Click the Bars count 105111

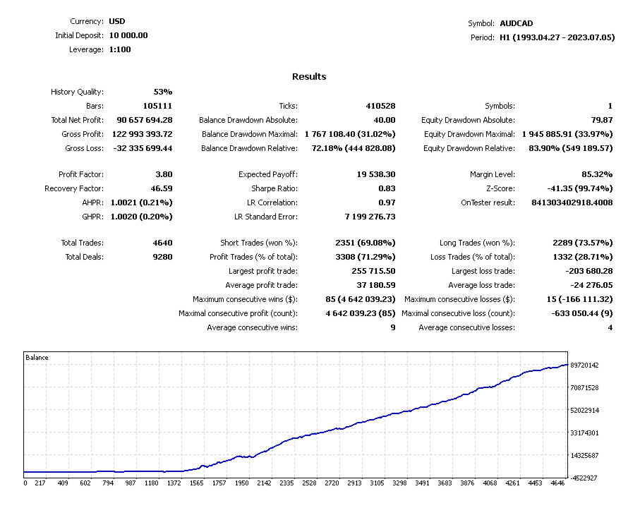[x=157, y=106]
